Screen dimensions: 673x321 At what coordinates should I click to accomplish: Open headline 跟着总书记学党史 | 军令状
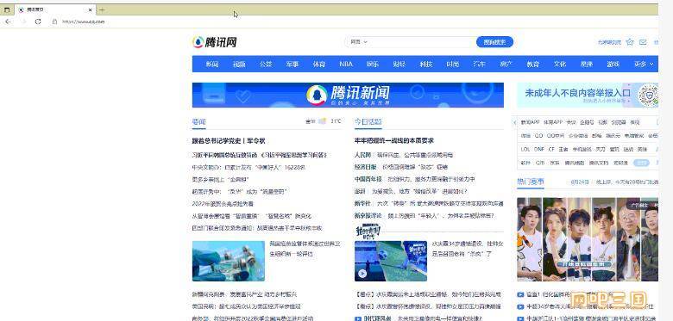pos(229,141)
